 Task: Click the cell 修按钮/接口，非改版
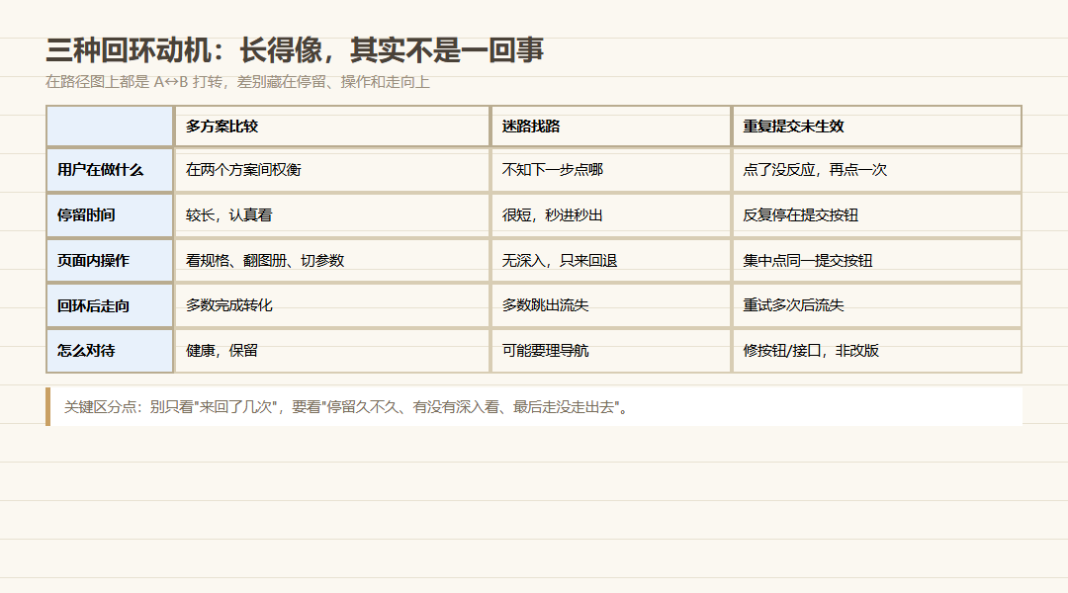876,351
